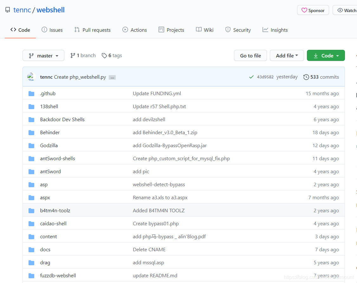This screenshot has height=283, width=357.
Task: View the 1 branch link
Action: [83, 56]
